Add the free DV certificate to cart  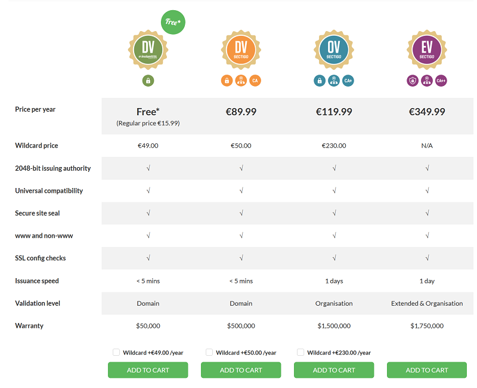(x=148, y=370)
